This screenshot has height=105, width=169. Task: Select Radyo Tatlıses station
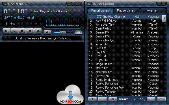click(x=125, y=91)
